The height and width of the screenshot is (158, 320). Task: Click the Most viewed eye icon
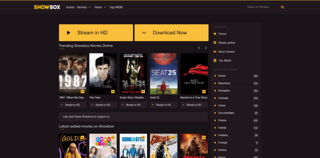(x=215, y=52)
